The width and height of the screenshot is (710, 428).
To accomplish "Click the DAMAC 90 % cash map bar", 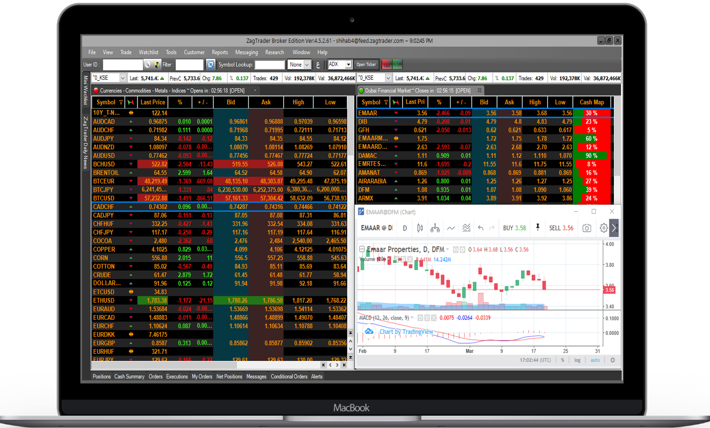I will pos(592,156).
